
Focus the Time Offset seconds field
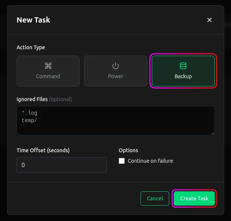(62, 165)
